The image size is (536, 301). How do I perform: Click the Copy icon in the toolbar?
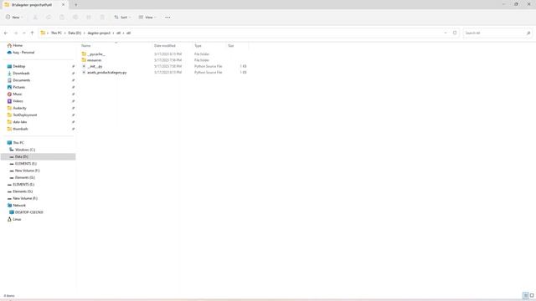[49, 17]
